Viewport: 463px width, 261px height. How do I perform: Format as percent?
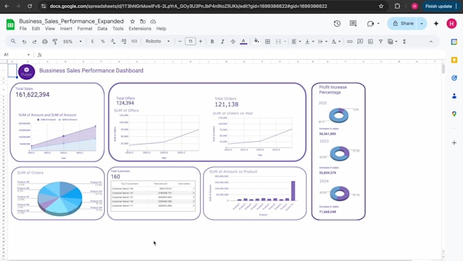point(103,42)
